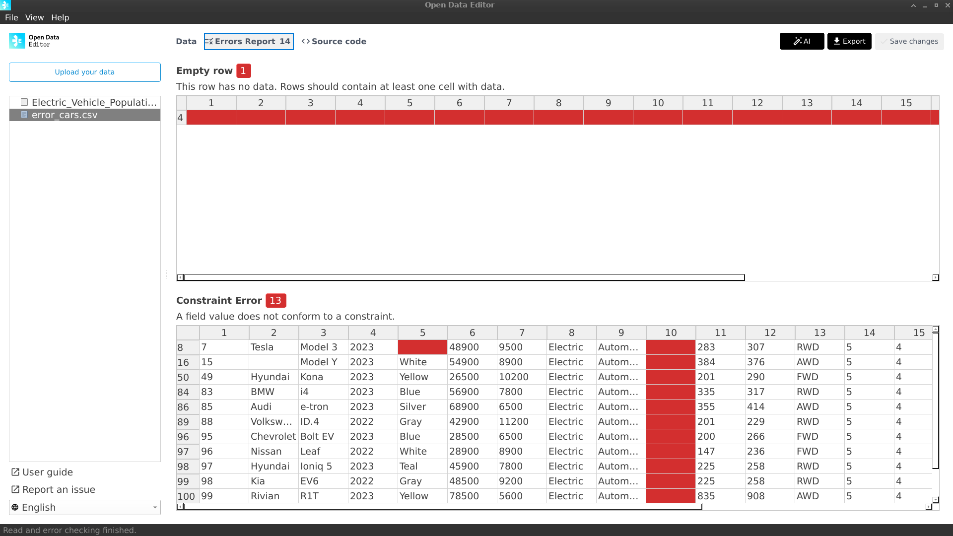Click the AI magic wand button
The height and width of the screenshot is (536, 953).
coord(802,41)
